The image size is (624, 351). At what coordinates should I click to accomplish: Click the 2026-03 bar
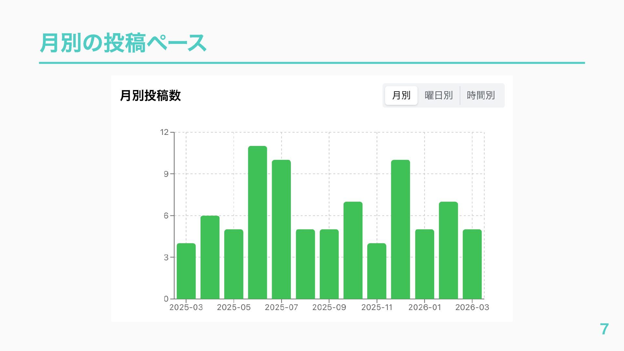472,264
